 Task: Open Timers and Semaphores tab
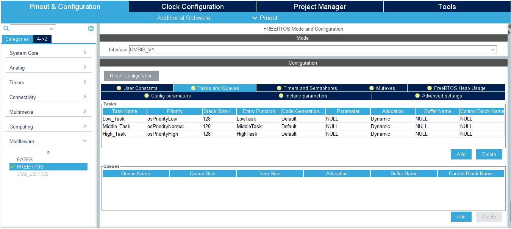(307, 88)
